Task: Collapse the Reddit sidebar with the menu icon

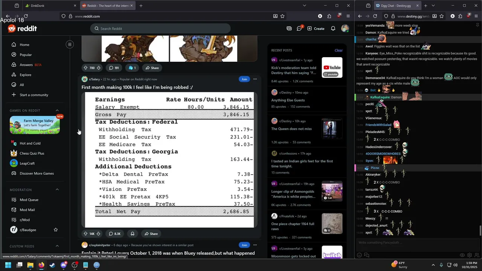Action: 70,44
